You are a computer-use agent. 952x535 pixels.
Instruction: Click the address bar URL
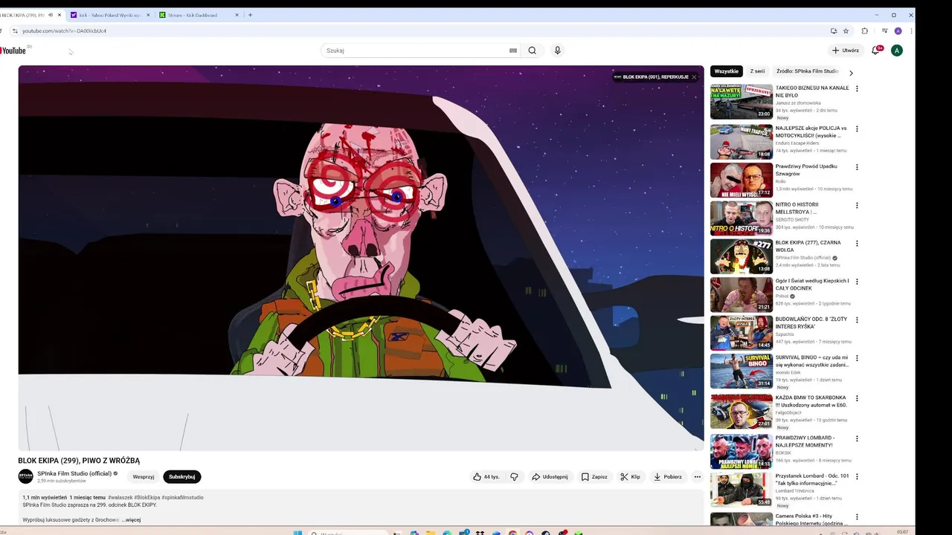64,31
